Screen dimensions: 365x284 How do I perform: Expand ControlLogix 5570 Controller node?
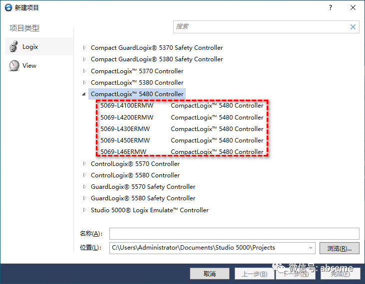(84, 163)
